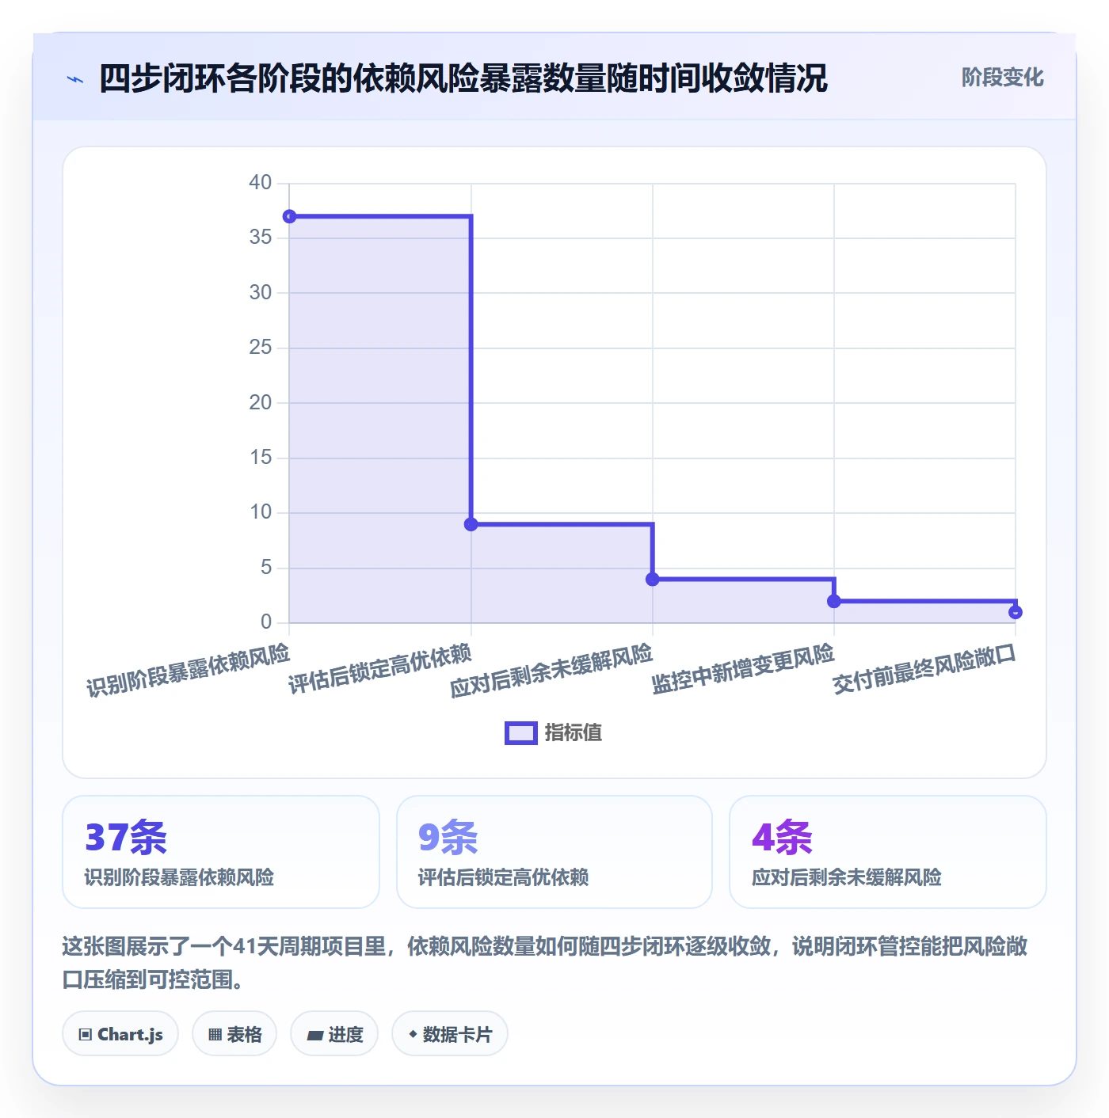Click the axis label 应对后剩余未缓解风险

click(x=551, y=671)
